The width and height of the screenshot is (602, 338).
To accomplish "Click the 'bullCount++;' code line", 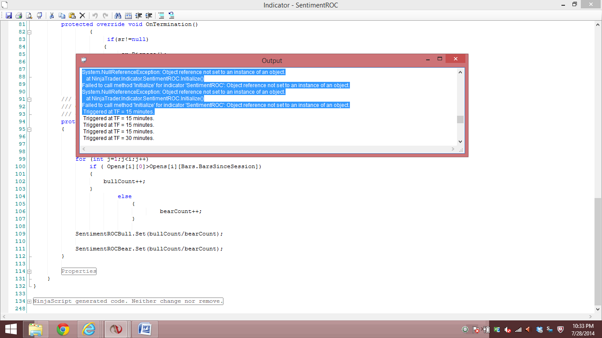I will [124, 181].
